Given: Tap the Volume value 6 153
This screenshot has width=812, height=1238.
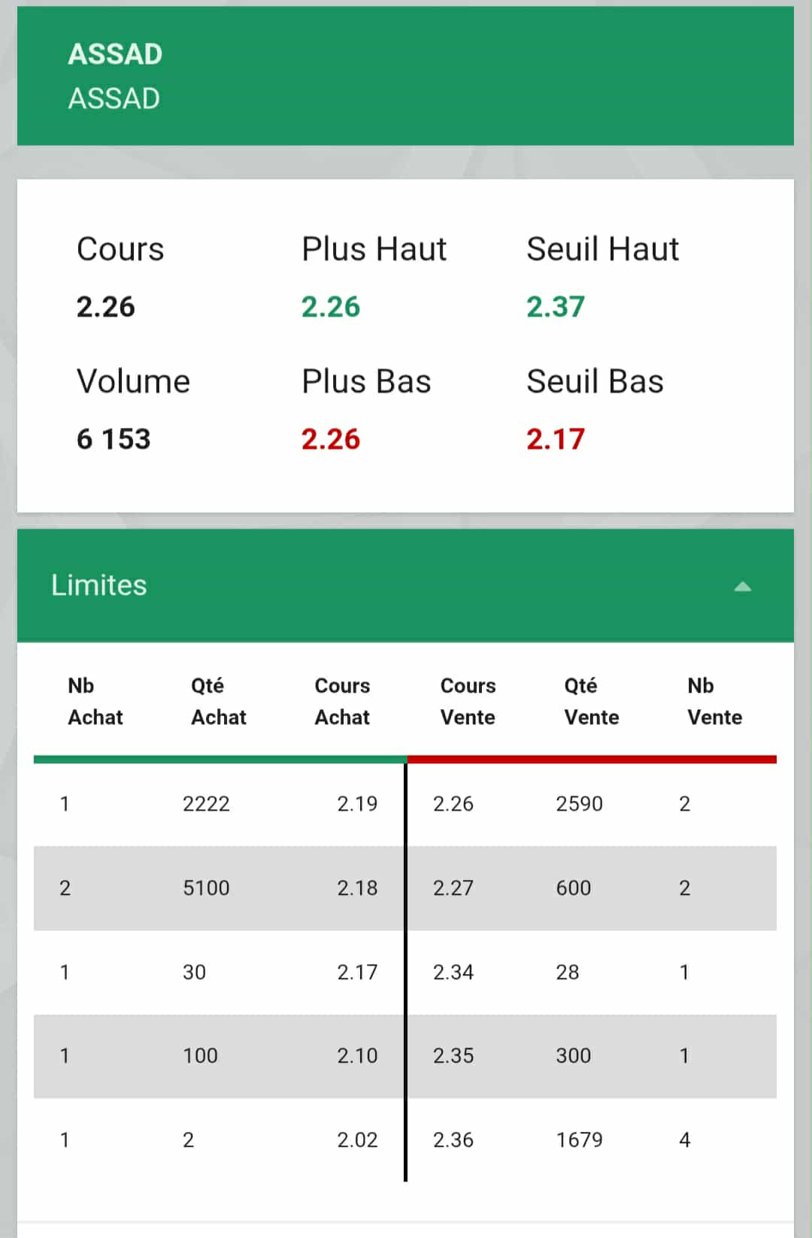Looking at the screenshot, I should [114, 439].
